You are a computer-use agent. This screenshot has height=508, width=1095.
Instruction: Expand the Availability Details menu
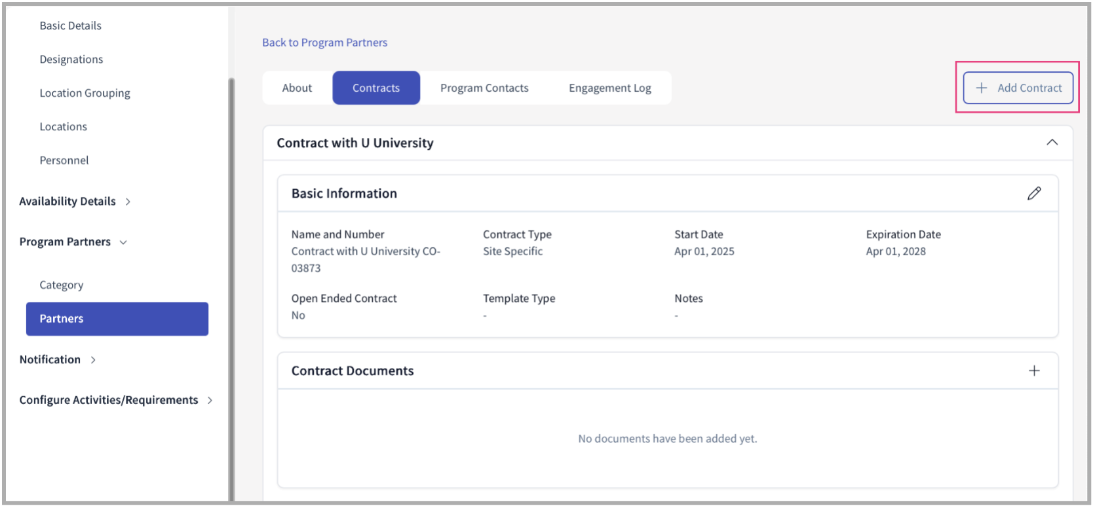click(75, 201)
